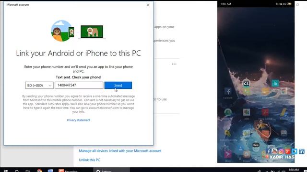Click the phone number field showing 1400447547
Image resolution: width=307 pixels, height=172 pixels.
coord(79,85)
